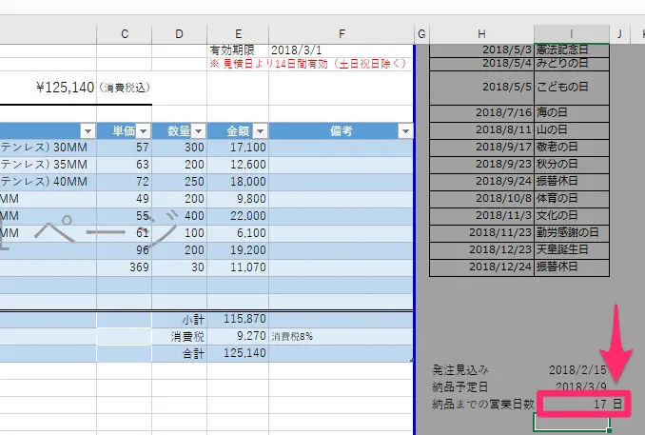Open the 単価 column filter dropdown
The image size is (645, 435).
(144, 131)
